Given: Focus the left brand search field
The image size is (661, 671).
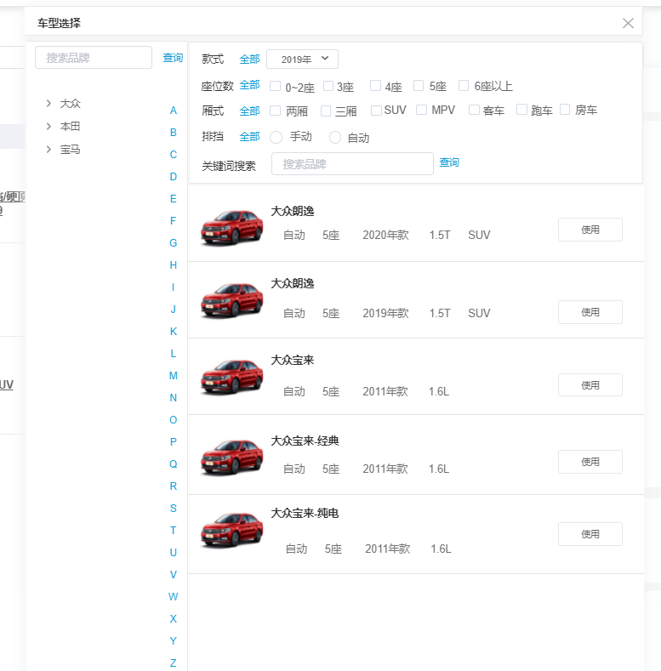Looking at the screenshot, I should [x=94, y=58].
